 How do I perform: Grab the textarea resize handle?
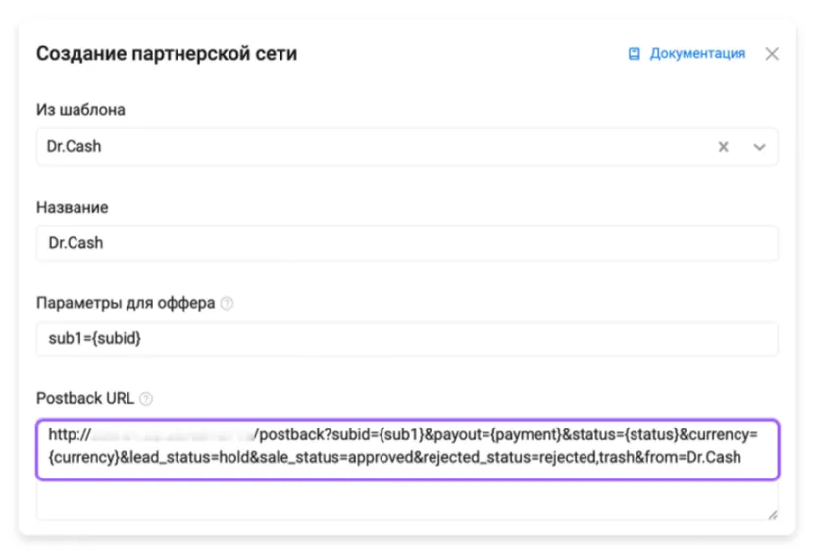tap(773, 514)
